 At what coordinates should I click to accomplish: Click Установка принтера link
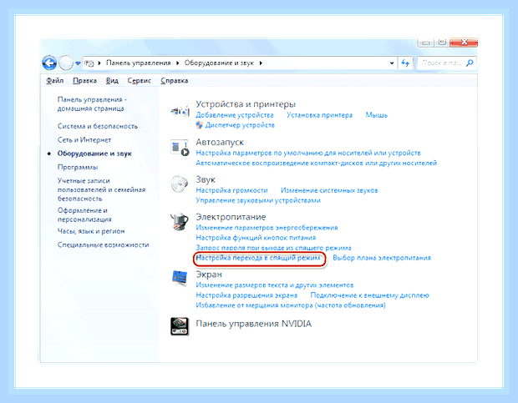(319, 115)
